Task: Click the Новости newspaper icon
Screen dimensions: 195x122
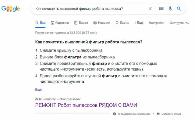Action: [95, 23]
